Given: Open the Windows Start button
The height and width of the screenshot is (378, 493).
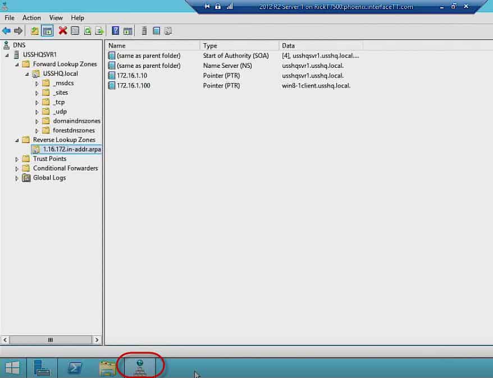Looking at the screenshot, I should (x=12, y=367).
